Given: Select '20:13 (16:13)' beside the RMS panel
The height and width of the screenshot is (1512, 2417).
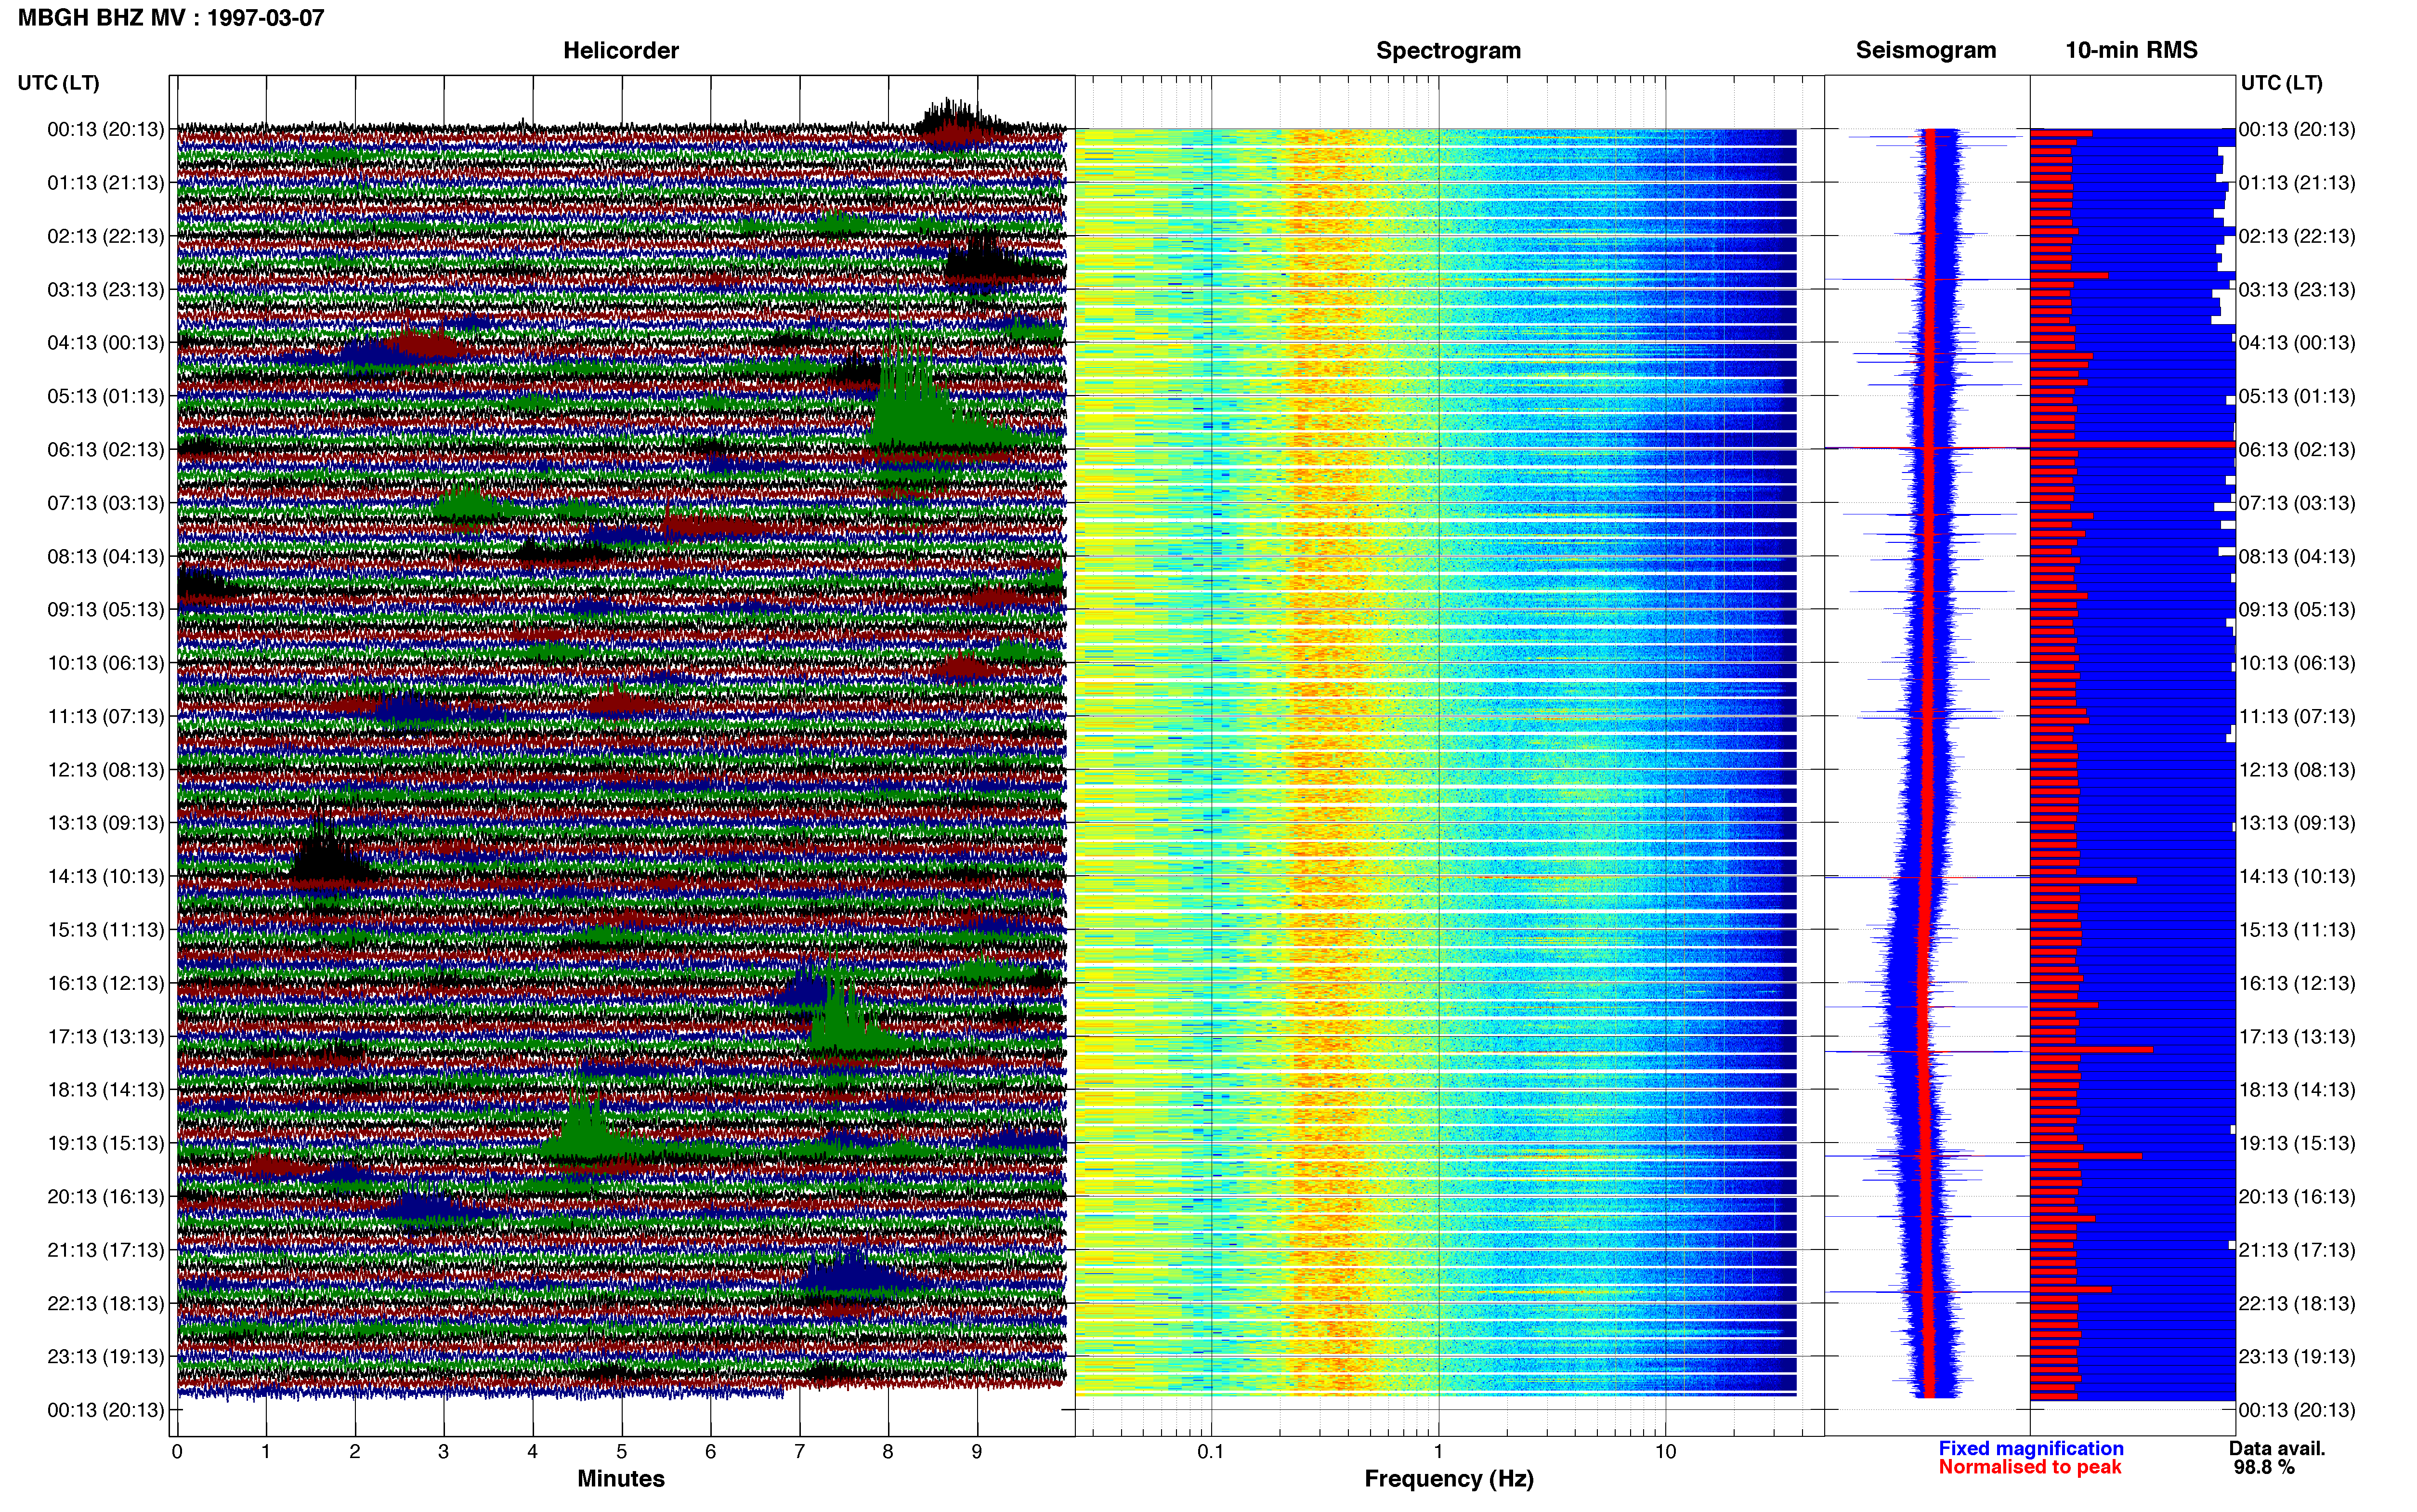Looking at the screenshot, I should point(2297,1197).
